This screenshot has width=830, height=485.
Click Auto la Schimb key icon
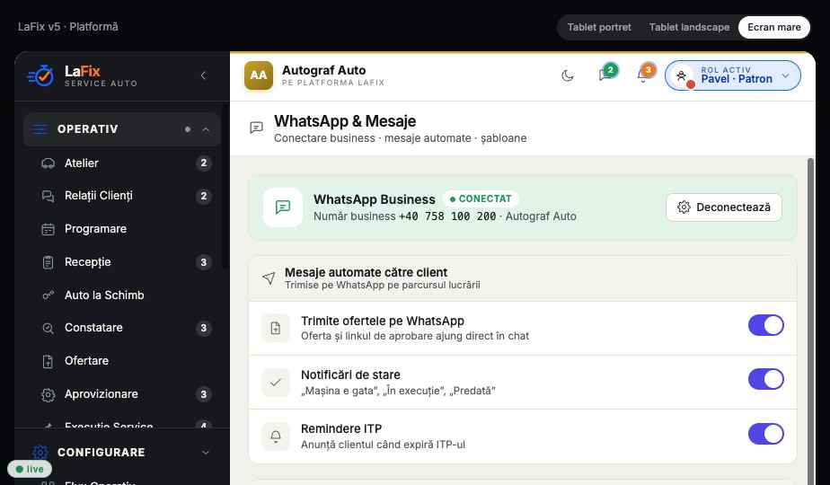[x=49, y=295]
